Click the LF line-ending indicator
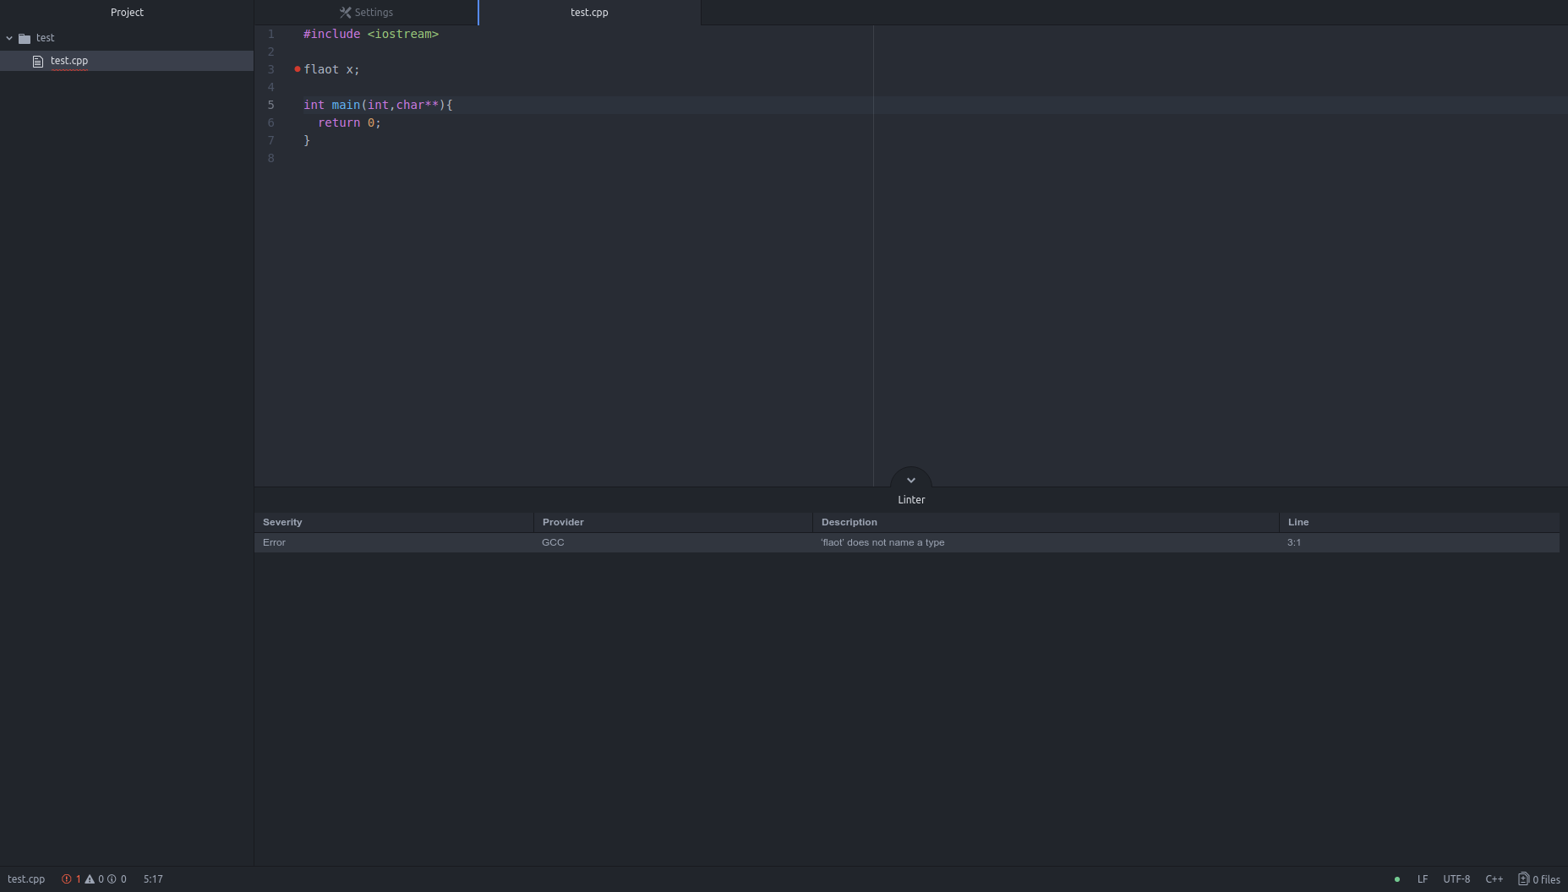1568x892 pixels. (x=1423, y=879)
